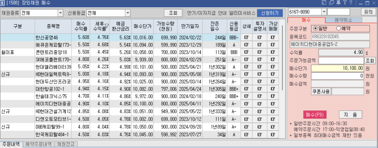This screenshot has width=378, height=148.
Task: Click the window layout icon in title bar
Action: click(x=324, y=3)
